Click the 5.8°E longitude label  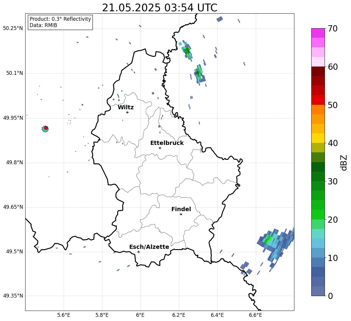pos(102,315)
